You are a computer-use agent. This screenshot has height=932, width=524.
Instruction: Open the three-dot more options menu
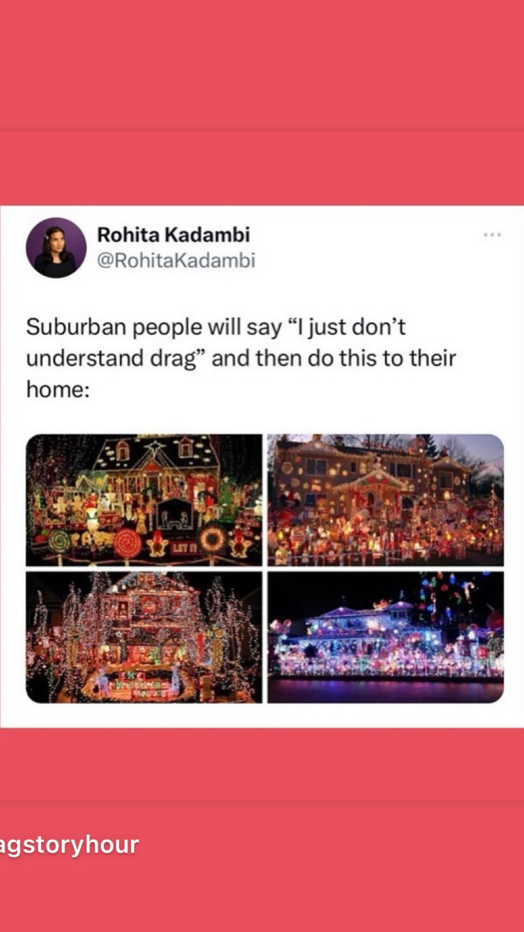(x=492, y=235)
